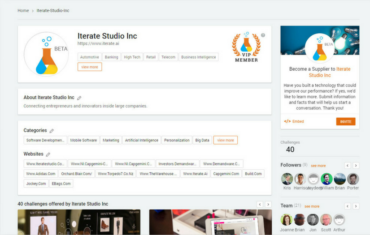Go to previous challenges with the left arrow
The width and height of the screenshot is (370, 235).
pyautogui.click(x=260, y=205)
